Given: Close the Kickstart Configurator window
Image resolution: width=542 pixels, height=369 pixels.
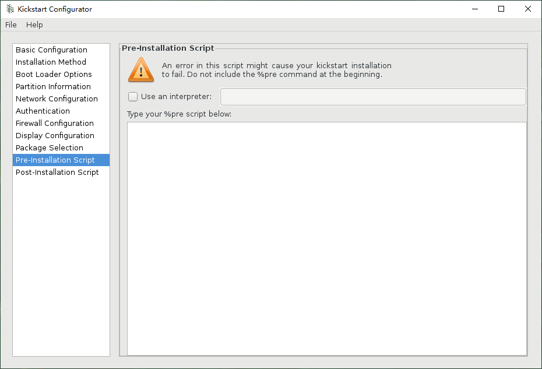Looking at the screenshot, I should coord(528,9).
